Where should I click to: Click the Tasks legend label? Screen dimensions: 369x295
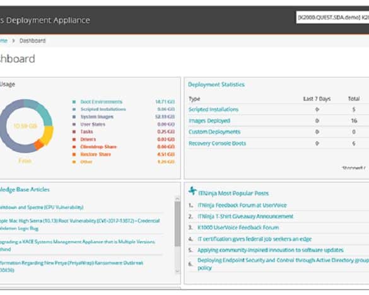(x=86, y=132)
